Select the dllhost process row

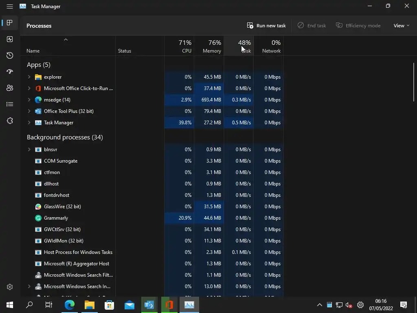click(151, 184)
